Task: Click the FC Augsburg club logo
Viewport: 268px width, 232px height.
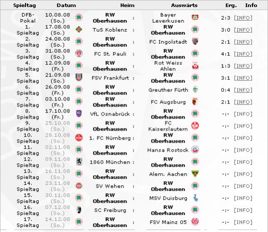Action: [x=195, y=101]
